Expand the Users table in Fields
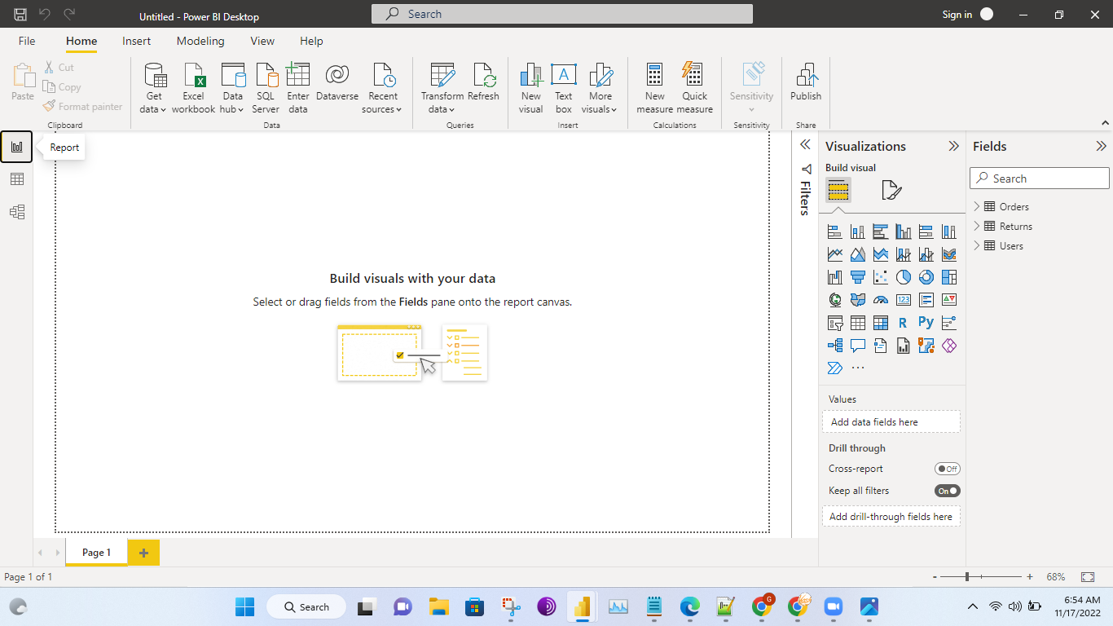Viewport: 1113px width, 626px height. (x=977, y=246)
